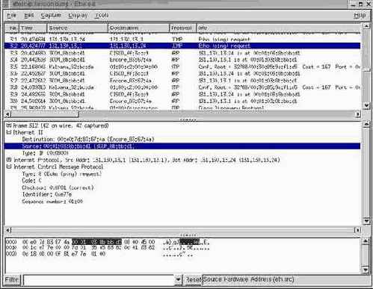Click packet list scroll-up arrow
373x289 pixels.
click(x=366, y=26)
